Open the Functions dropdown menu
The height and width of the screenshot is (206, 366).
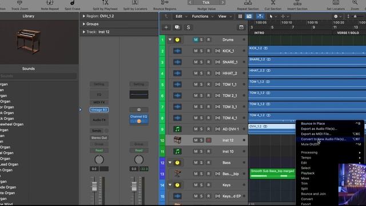tap(202, 17)
